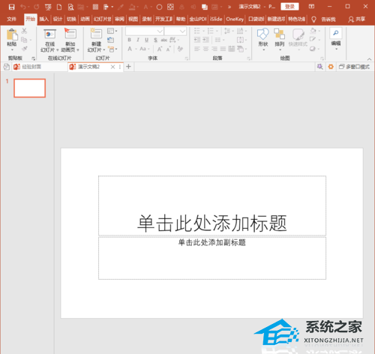Screen dimensions: 375x354
Task: Open print preview magnifier icon
Action: [x=70, y=7]
